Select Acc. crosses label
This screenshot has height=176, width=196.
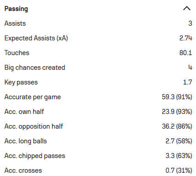(23, 170)
